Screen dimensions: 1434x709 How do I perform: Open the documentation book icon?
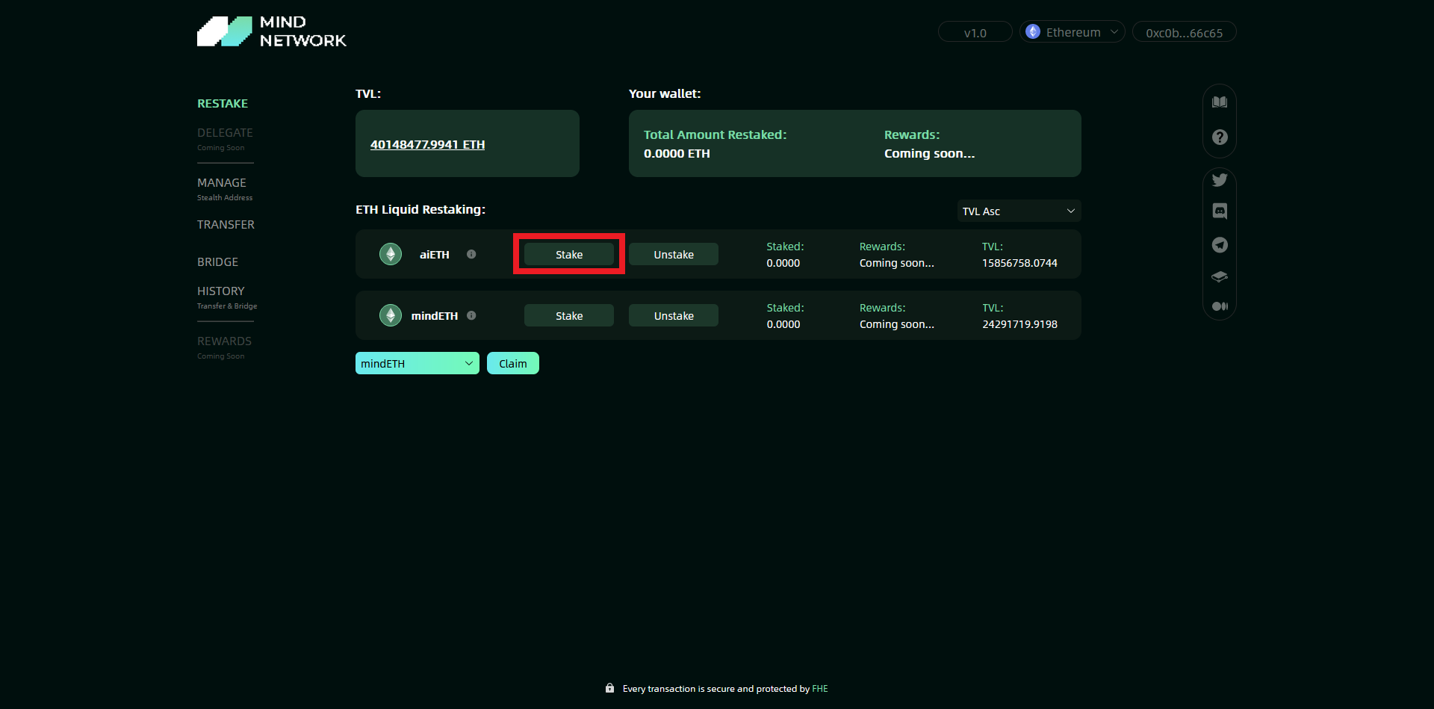pyautogui.click(x=1219, y=102)
